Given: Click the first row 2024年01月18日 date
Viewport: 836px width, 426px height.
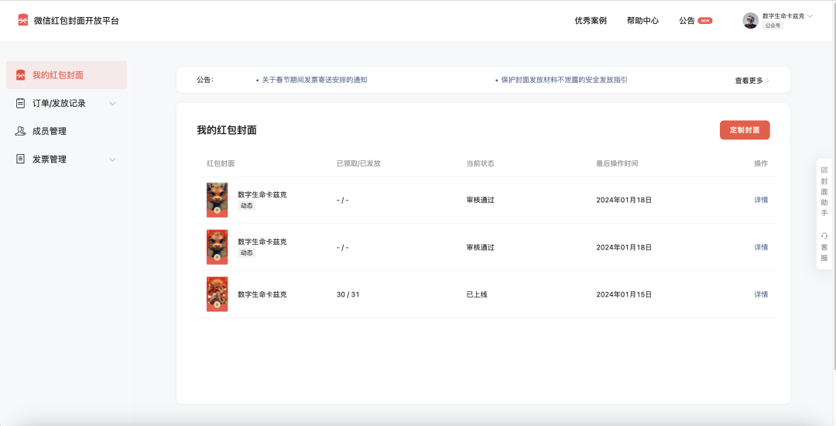Looking at the screenshot, I should coord(624,200).
